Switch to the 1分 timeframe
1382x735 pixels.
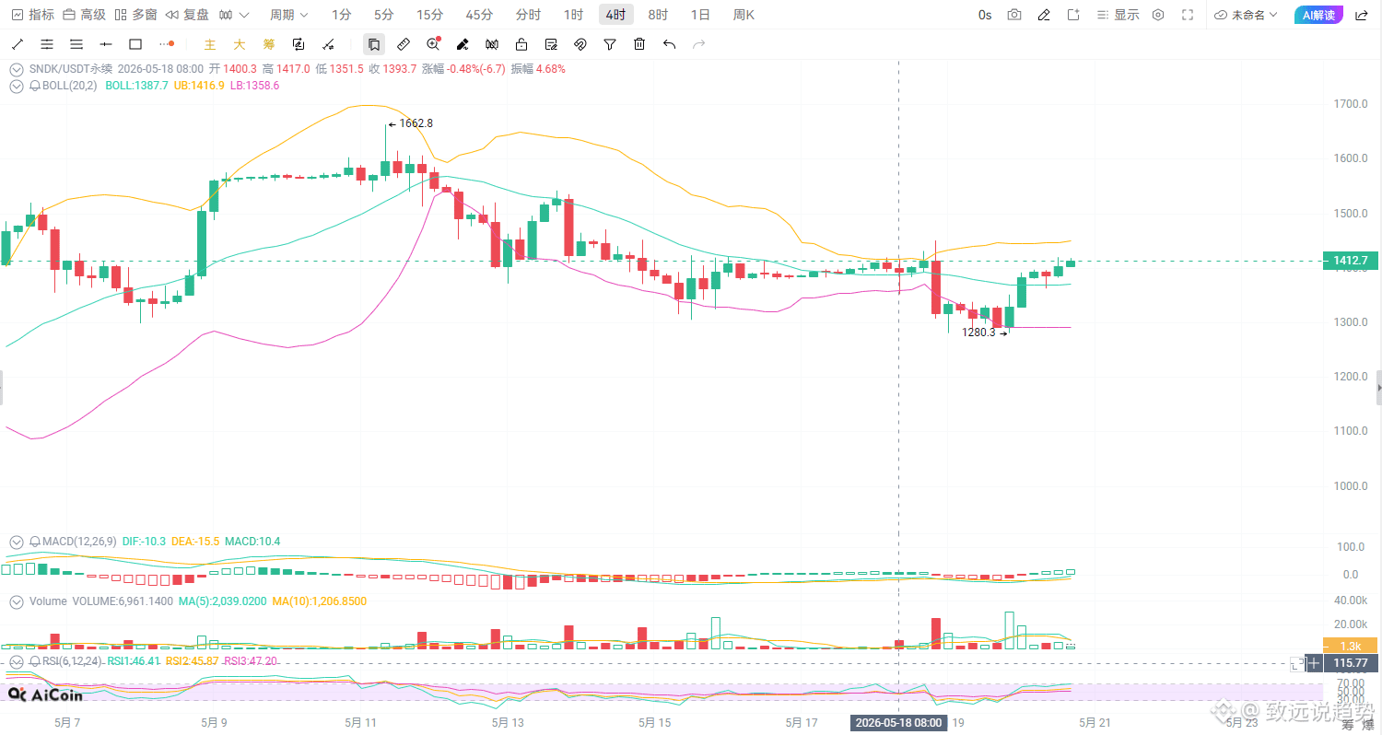tap(341, 15)
